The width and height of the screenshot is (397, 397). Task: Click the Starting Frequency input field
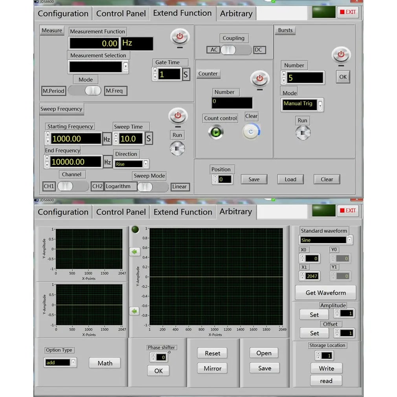coord(76,138)
